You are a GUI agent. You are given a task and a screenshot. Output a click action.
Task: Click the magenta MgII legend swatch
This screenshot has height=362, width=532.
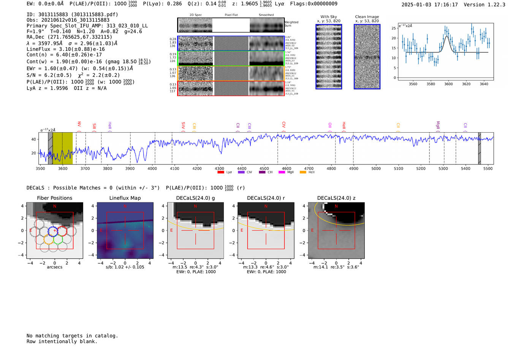(282, 172)
